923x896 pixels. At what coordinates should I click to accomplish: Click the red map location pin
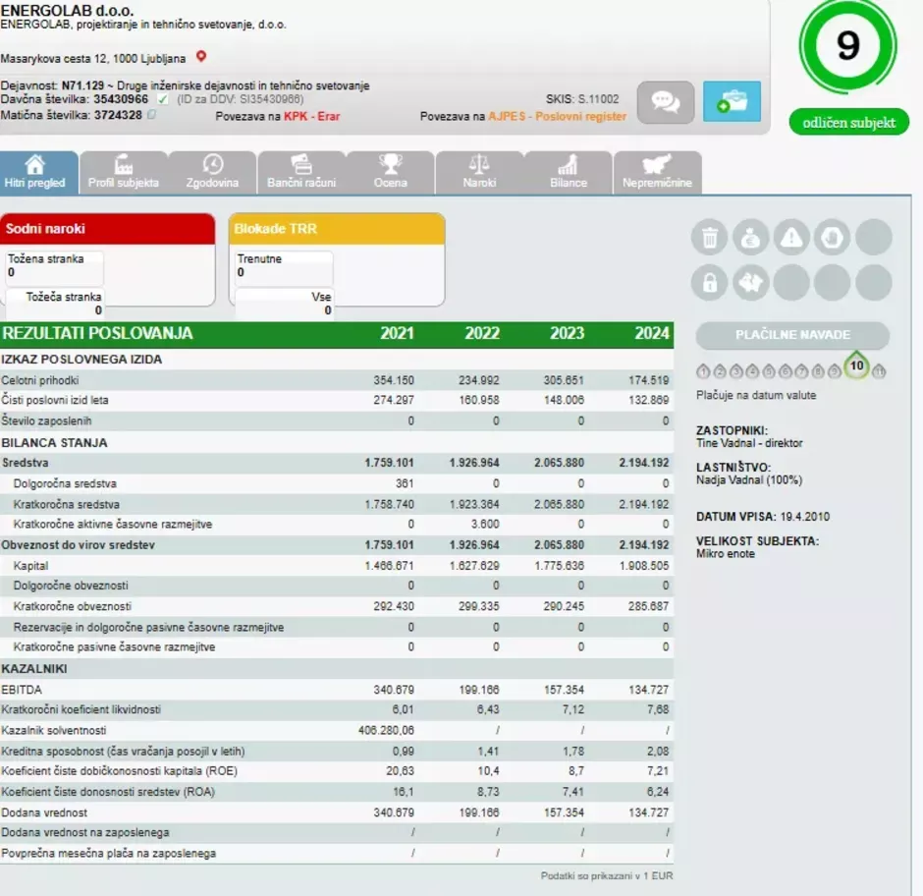pos(201,57)
